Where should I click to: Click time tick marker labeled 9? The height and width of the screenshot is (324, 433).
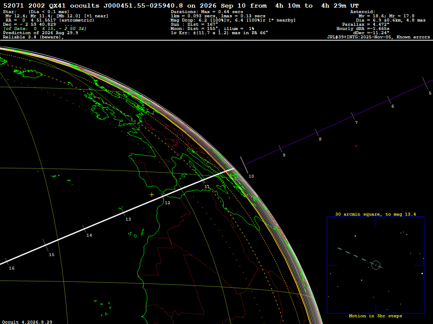[281, 149]
